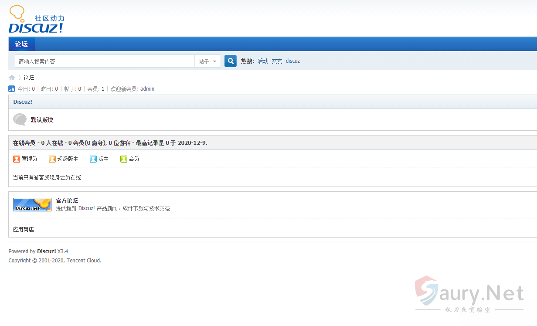Click the yellow 超级版主 user icon
Screen dimensions: 537x326
pos(52,159)
